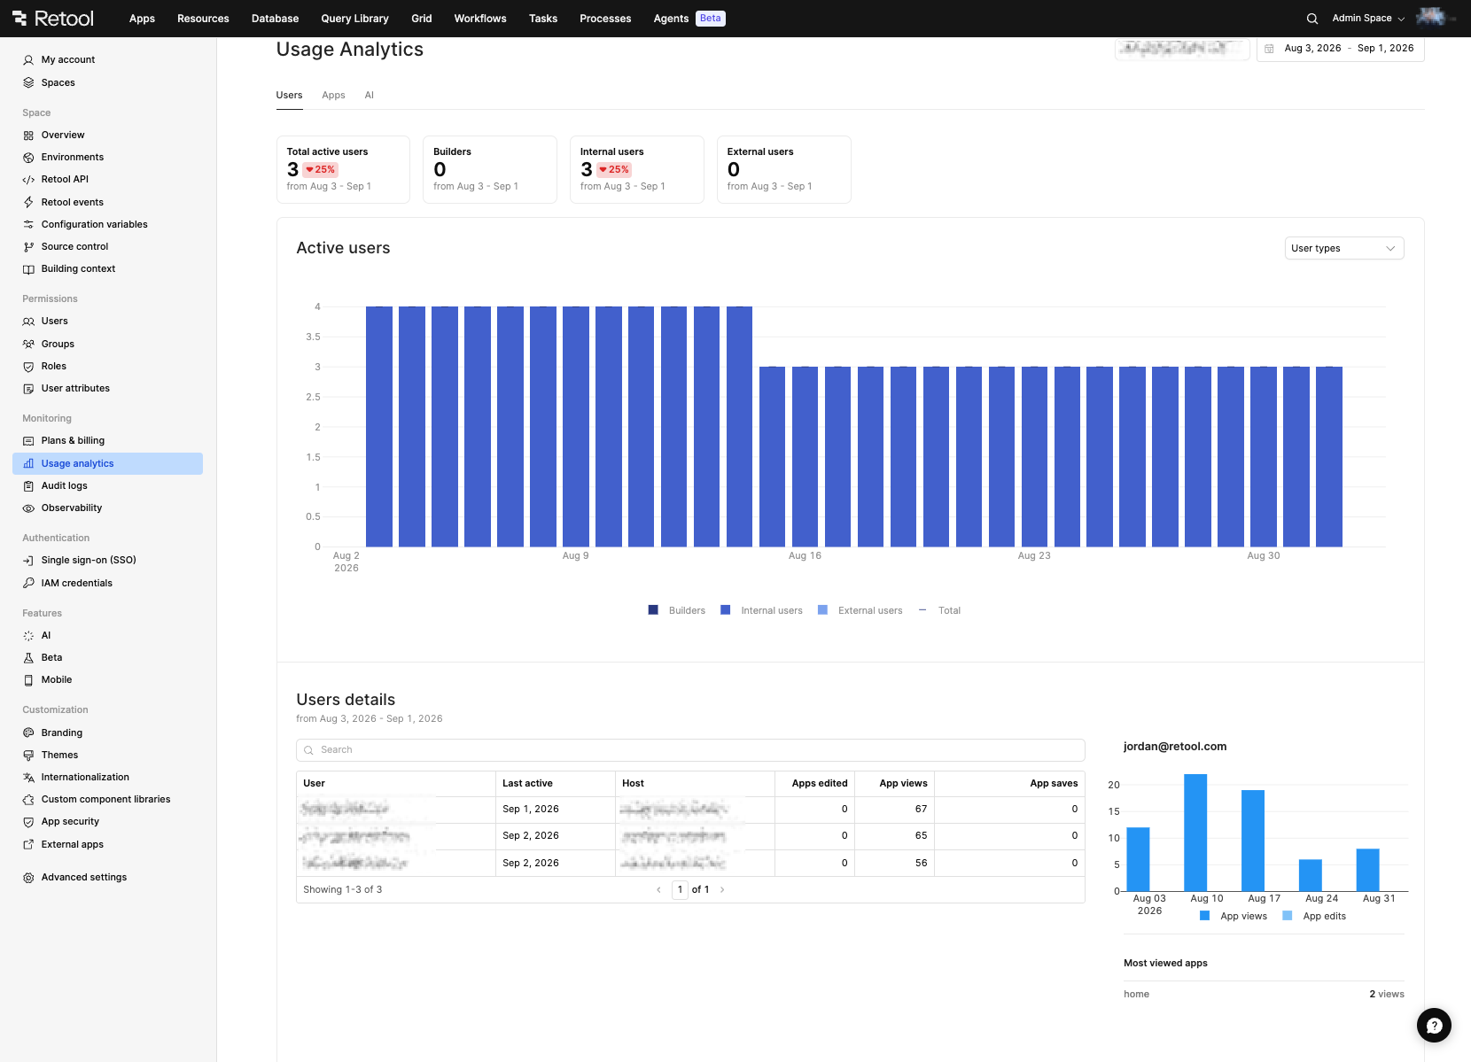Expand the Admin Space switcher
Screen dimensions: 1471x1062
pos(1368,19)
